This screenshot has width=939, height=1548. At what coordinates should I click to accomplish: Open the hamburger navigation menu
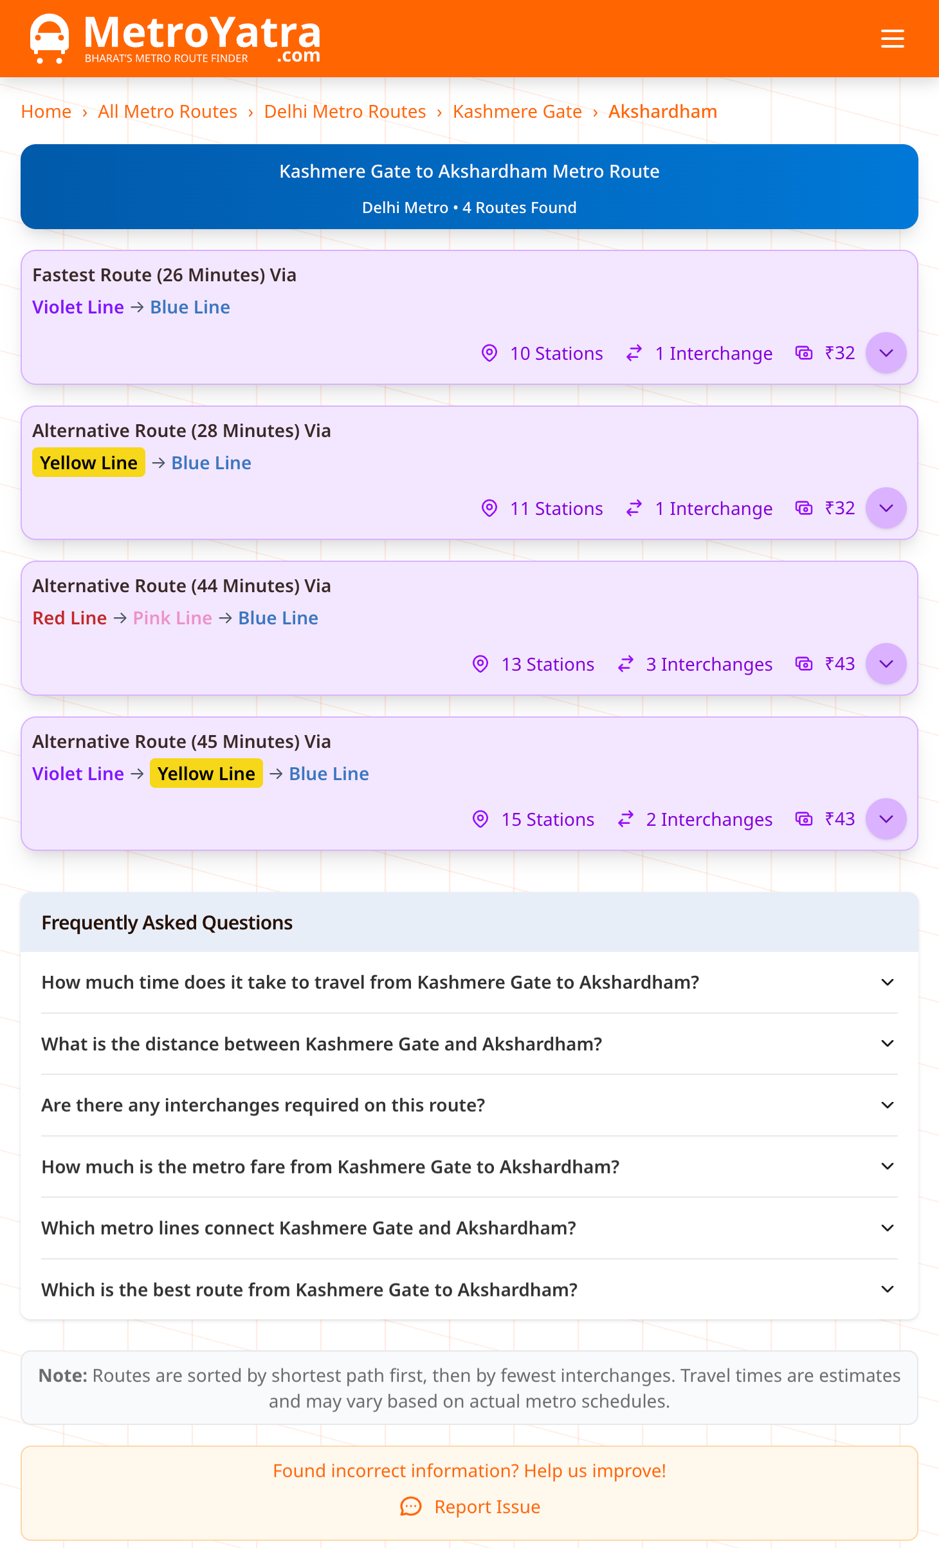click(892, 38)
